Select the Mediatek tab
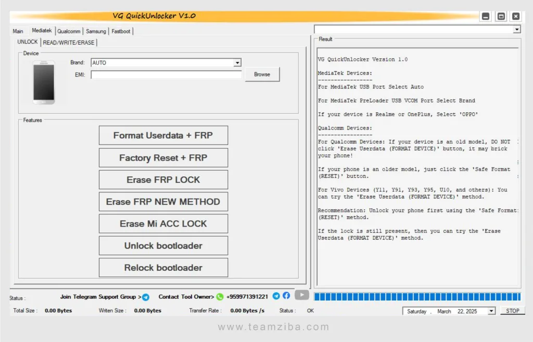The height and width of the screenshot is (342, 533). pos(42,31)
